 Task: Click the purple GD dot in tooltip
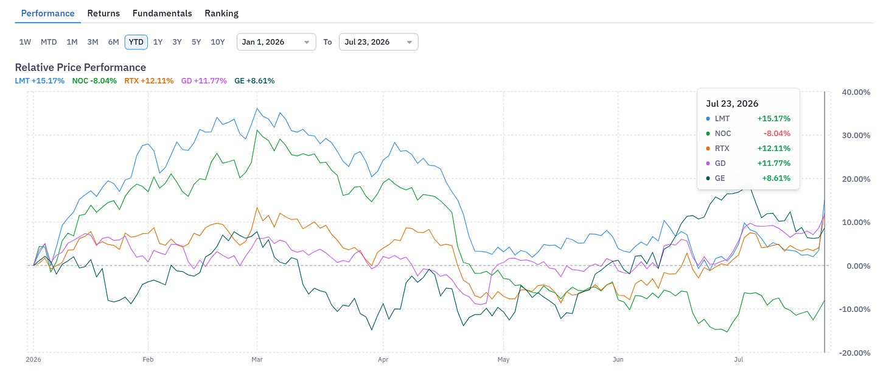tap(708, 163)
